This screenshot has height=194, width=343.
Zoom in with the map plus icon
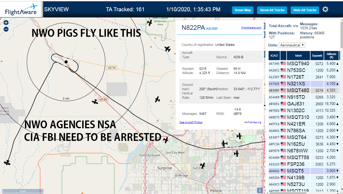point(6,23)
